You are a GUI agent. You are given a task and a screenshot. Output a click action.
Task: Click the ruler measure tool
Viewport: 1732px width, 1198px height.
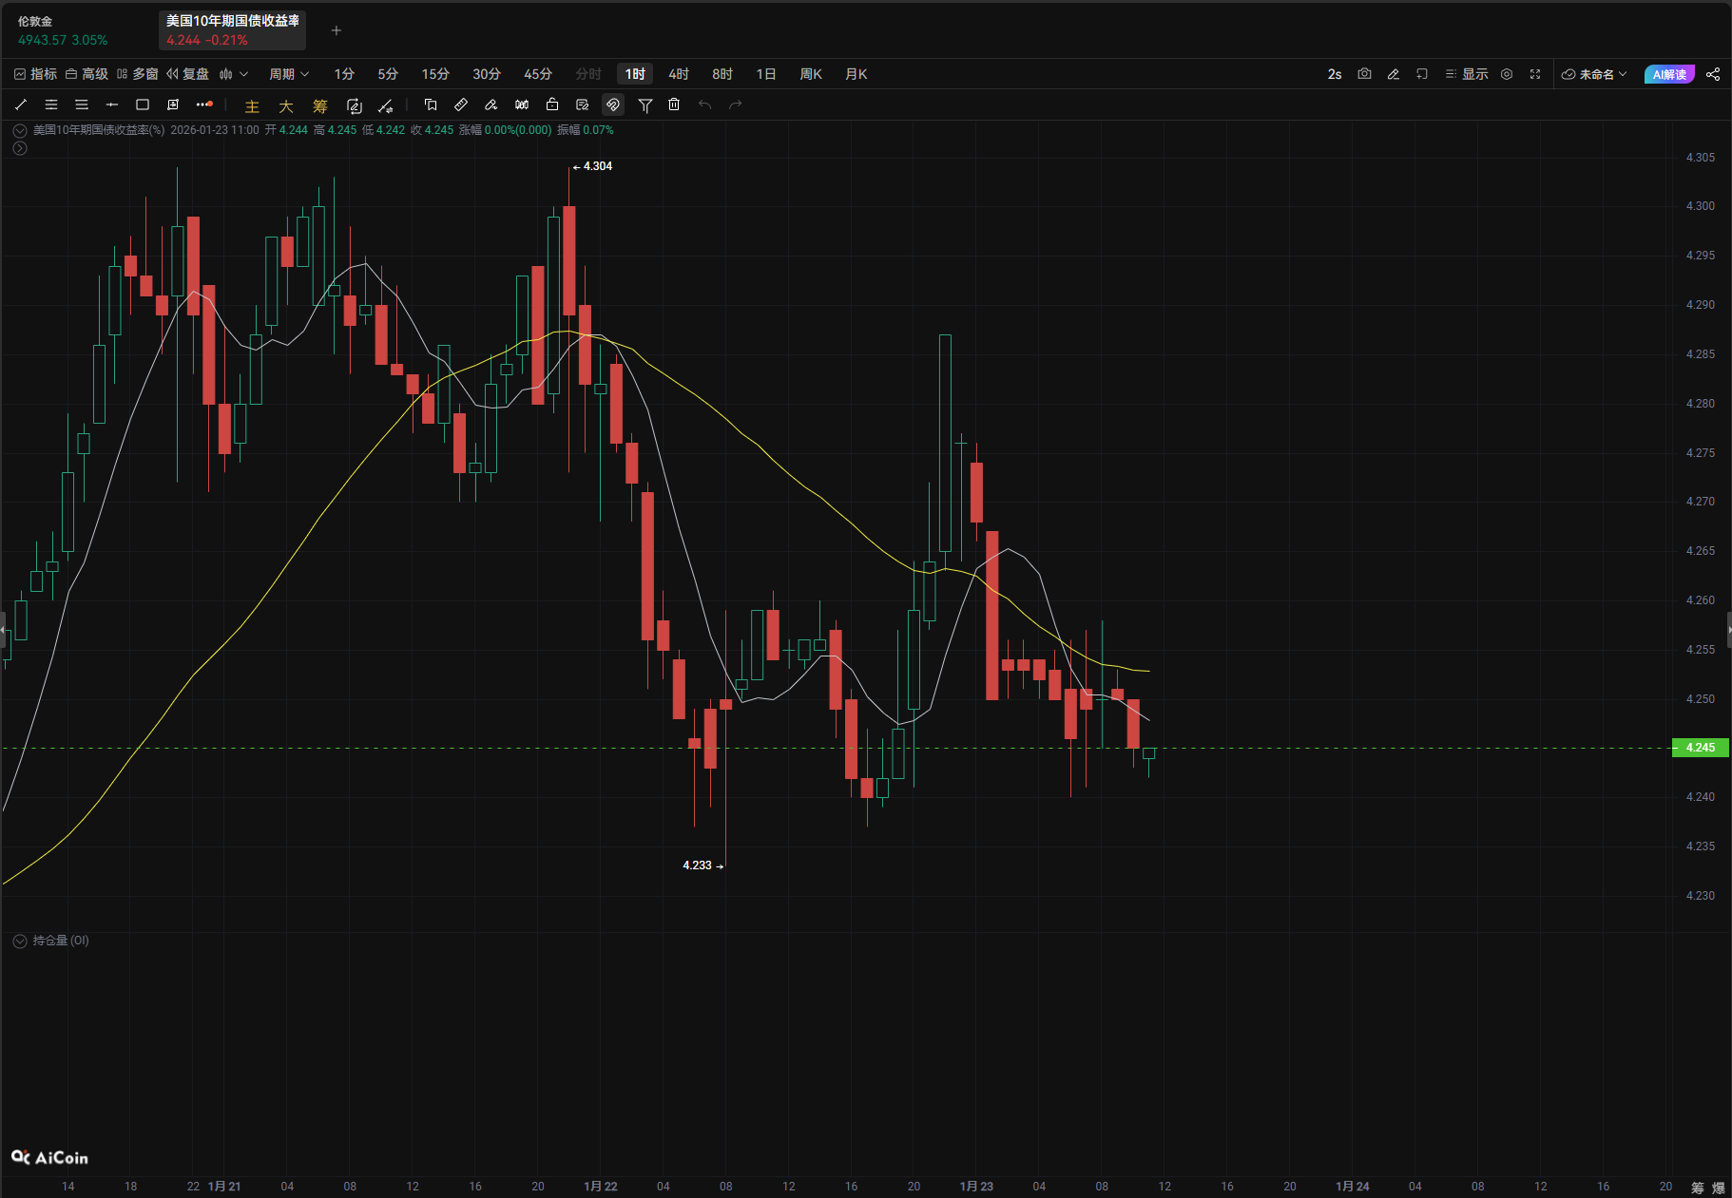461,105
